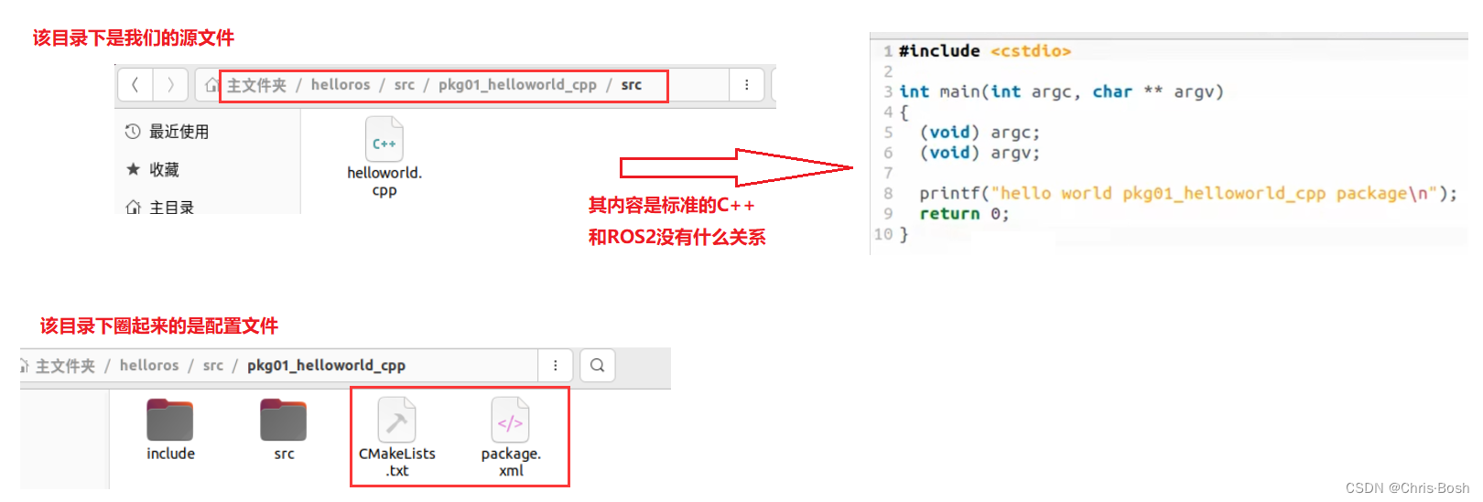Click code line 6 with (void) argv;
The width and height of the screenshot is (1483, 502).
click(x=980, y=153)
